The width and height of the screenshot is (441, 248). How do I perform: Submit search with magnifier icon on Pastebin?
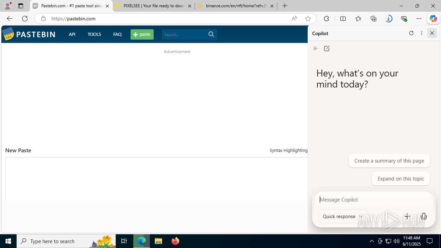tap(211, 34)
